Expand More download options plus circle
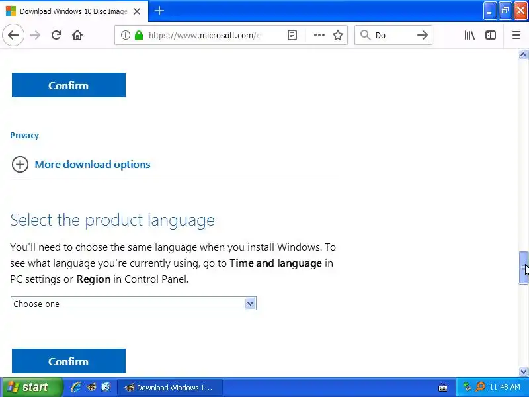Viewport: 529px width, 397px height. click(20, 164)
